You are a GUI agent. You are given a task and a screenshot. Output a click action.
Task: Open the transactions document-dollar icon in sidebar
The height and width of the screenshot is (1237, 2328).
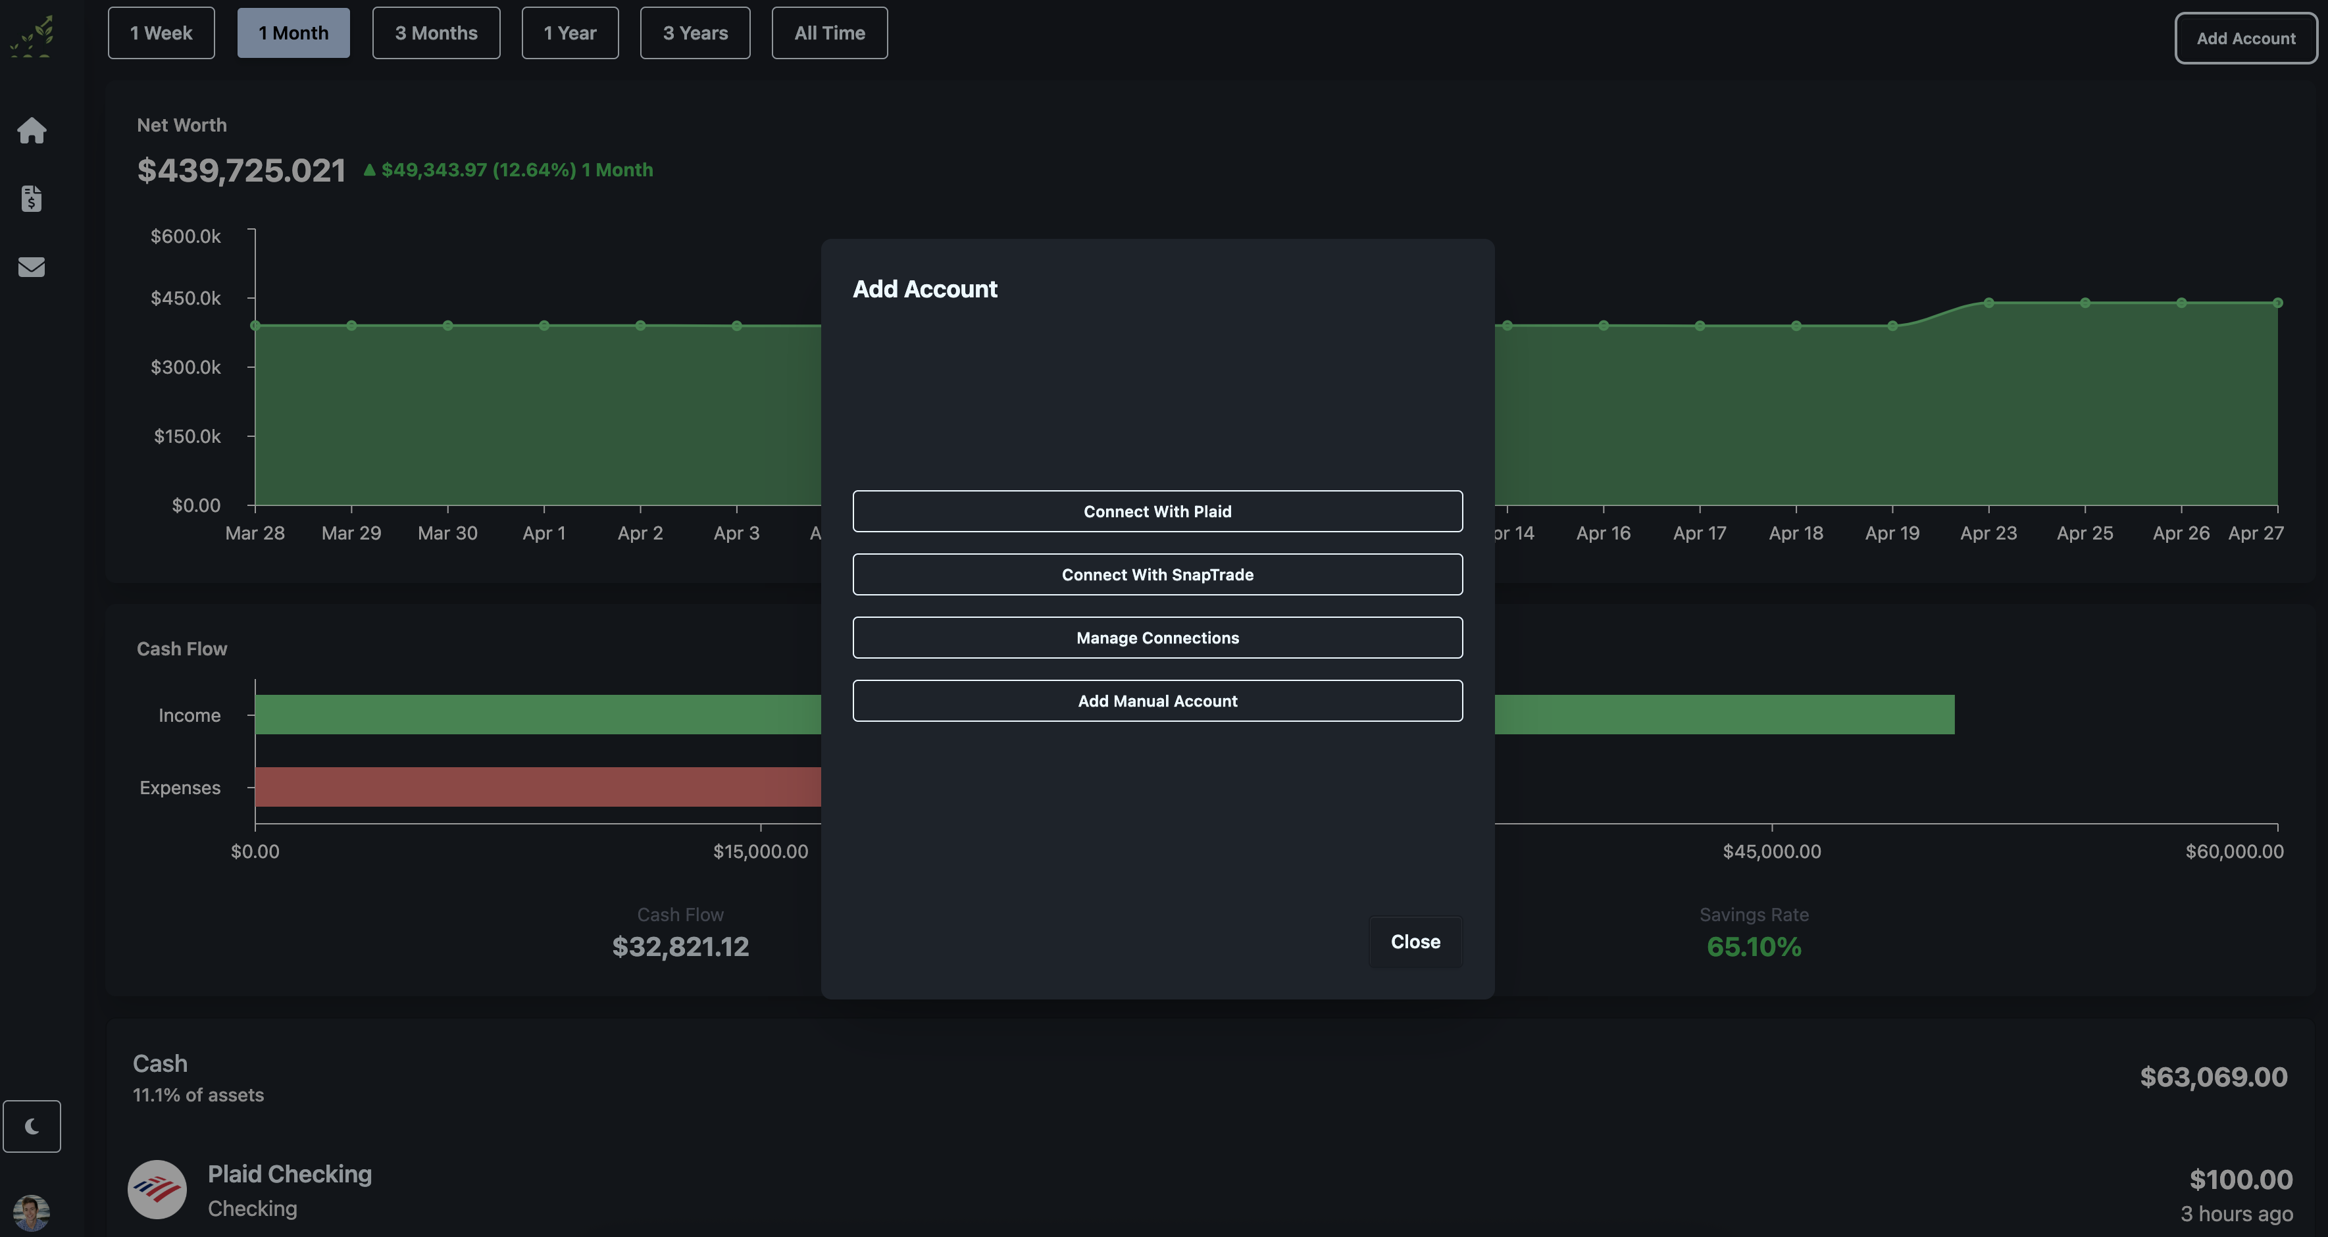32,198
